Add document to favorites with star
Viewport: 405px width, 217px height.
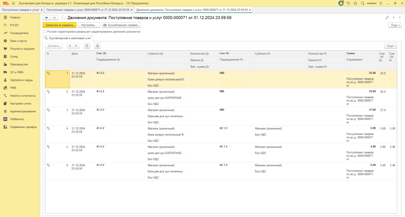(x=63, y=18)
